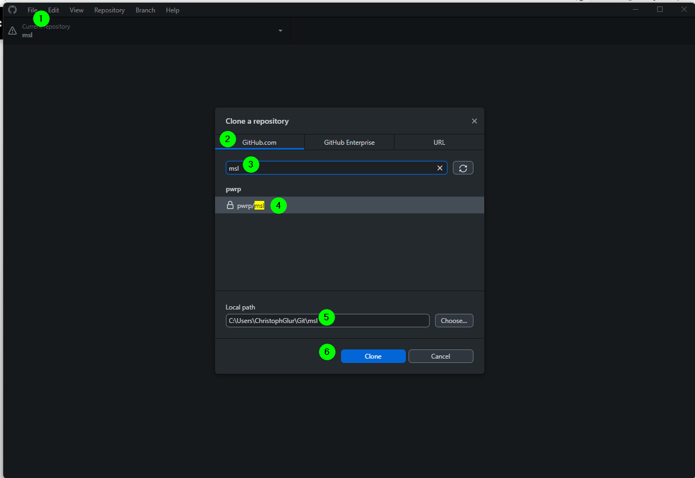695x478 pixels.
Task: Open the Branch menu
Action: tap(145, 10)
